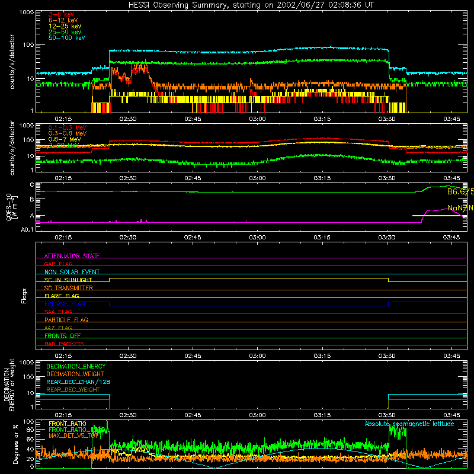Select the SC_TRANSMITTER flag label
474x474 pixels.
pyautogui.click(x=69, y=288)
